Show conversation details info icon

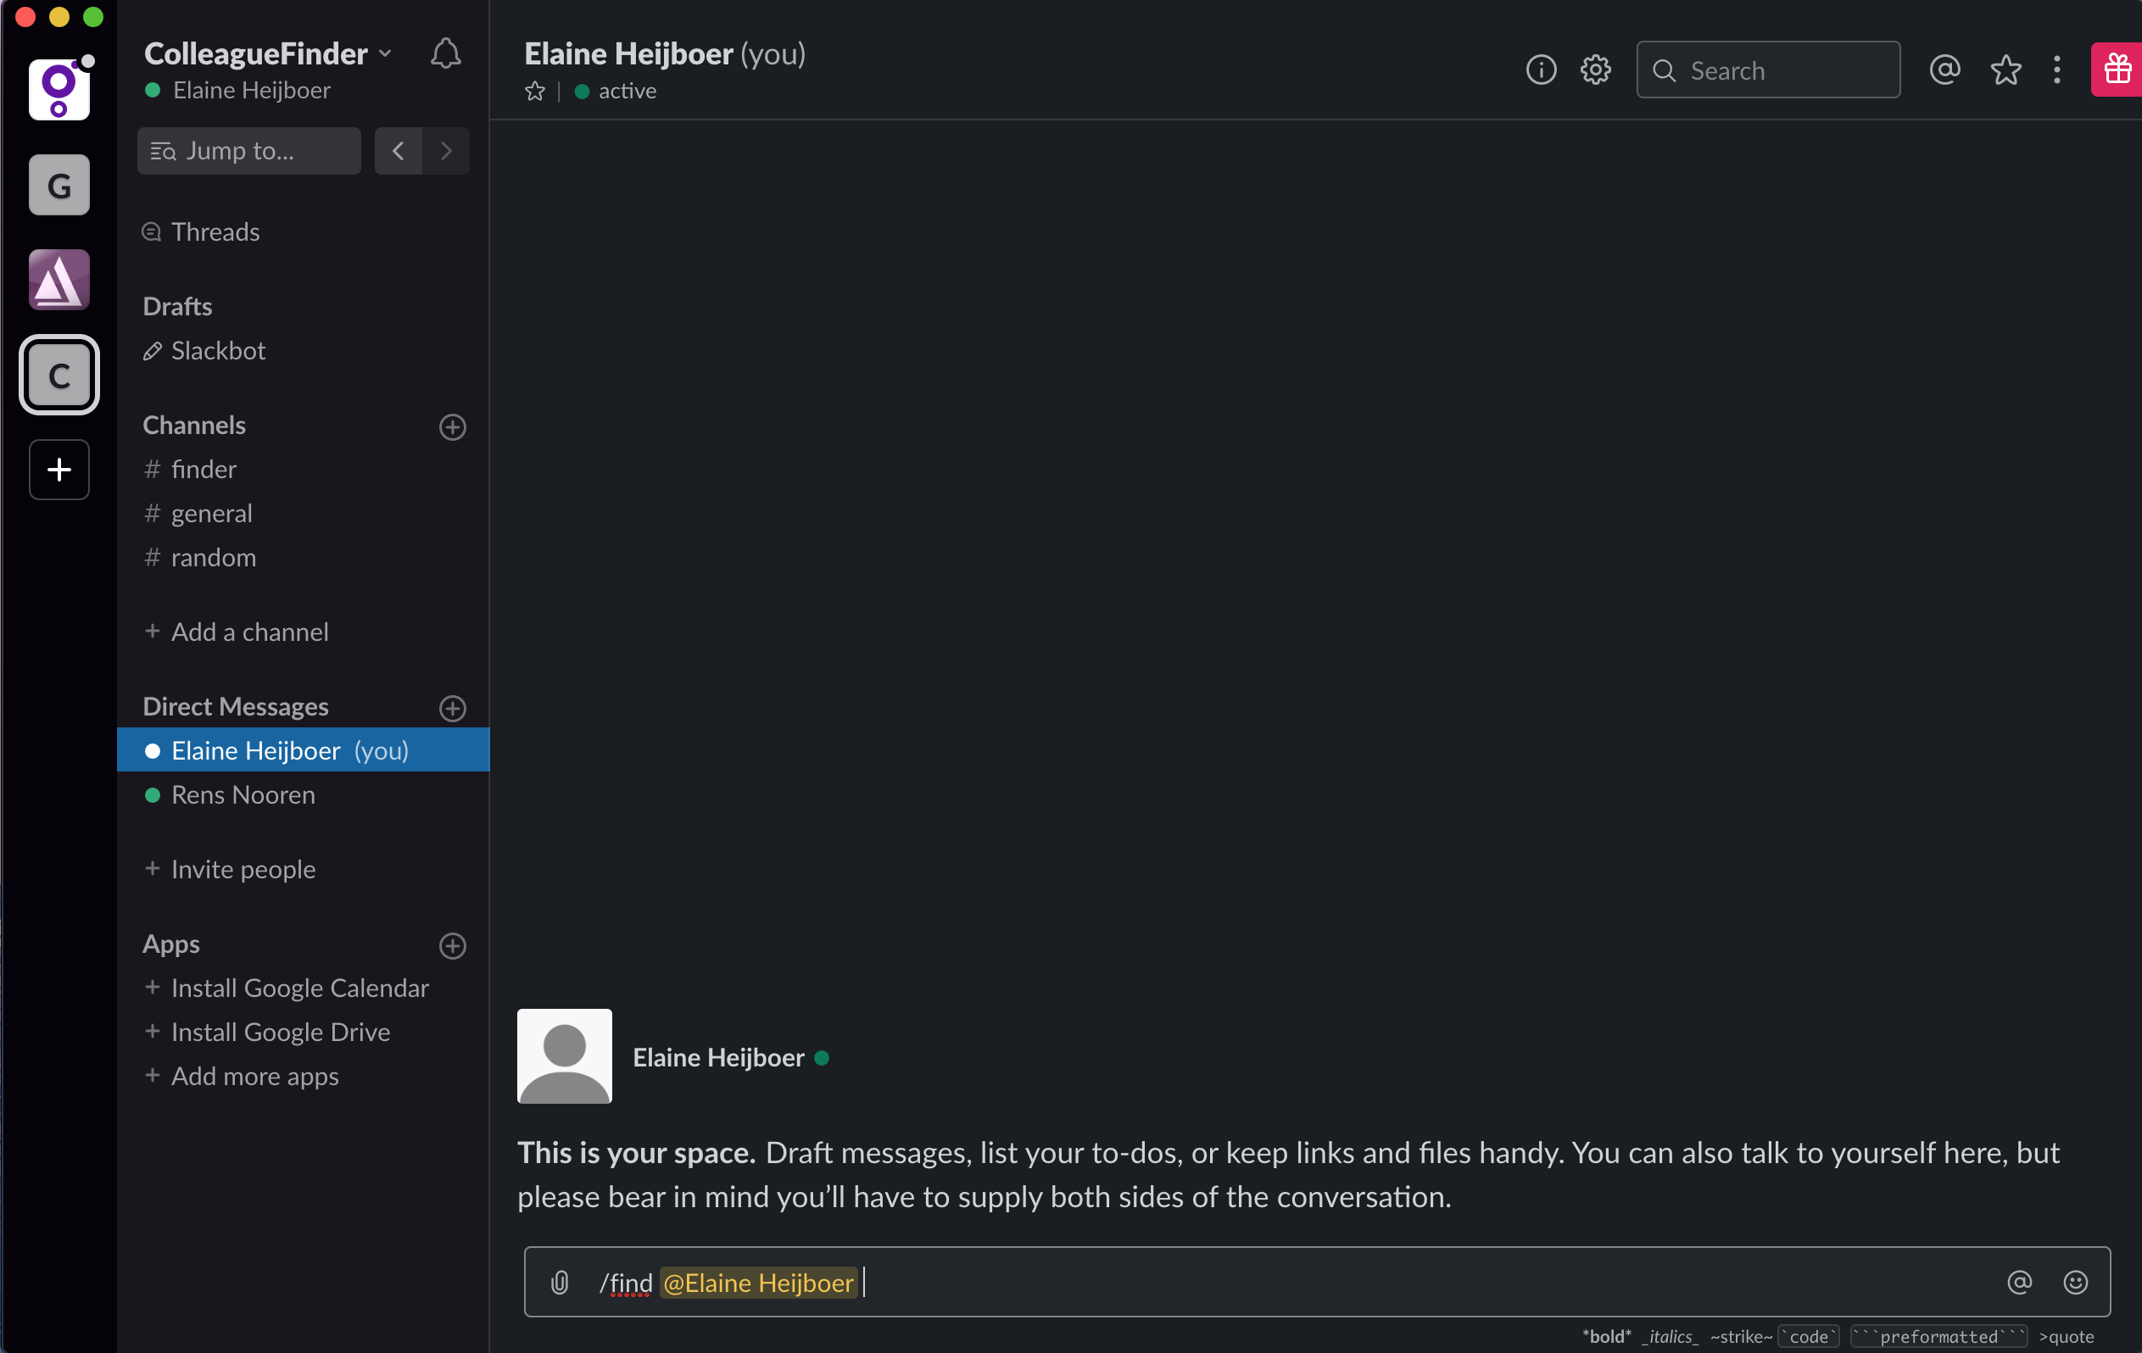[1542, 70]
